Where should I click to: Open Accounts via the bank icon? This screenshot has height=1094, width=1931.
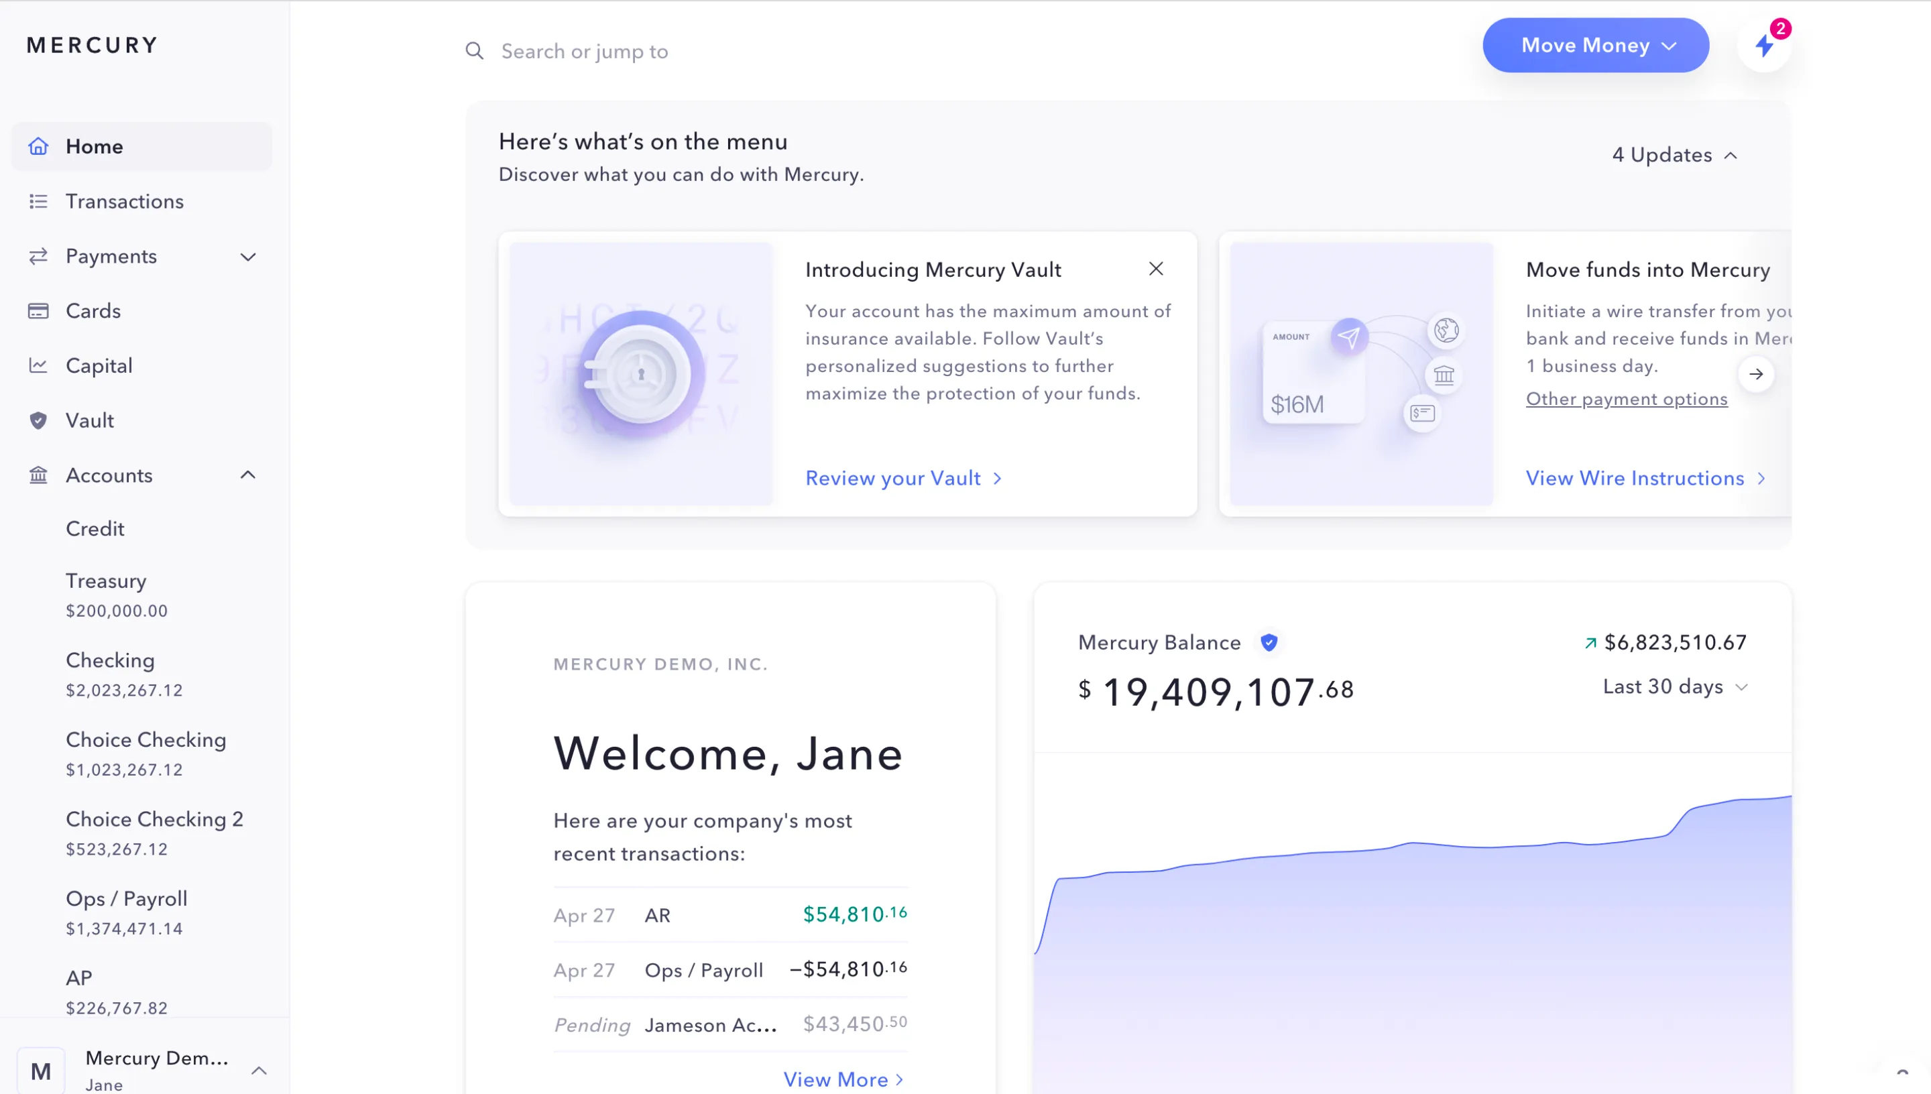(x=38, y=475)
